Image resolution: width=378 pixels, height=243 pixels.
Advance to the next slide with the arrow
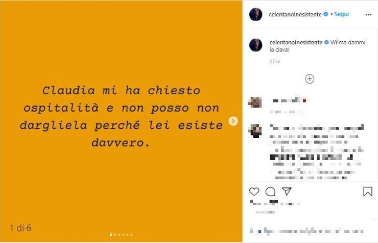click(x=233, y=121)
